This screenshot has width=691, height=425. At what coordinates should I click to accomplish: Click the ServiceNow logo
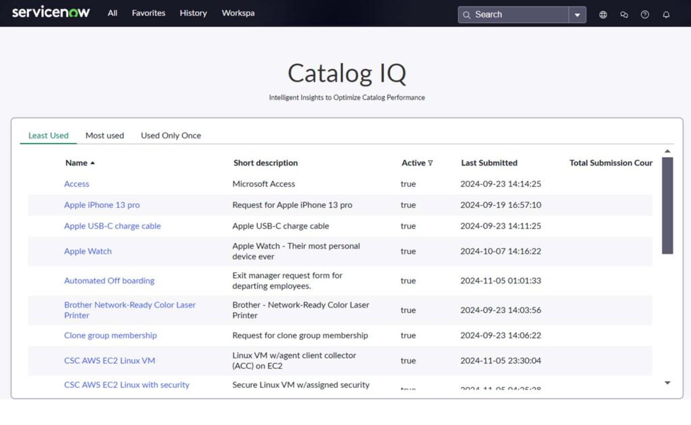tap(51, 12)
